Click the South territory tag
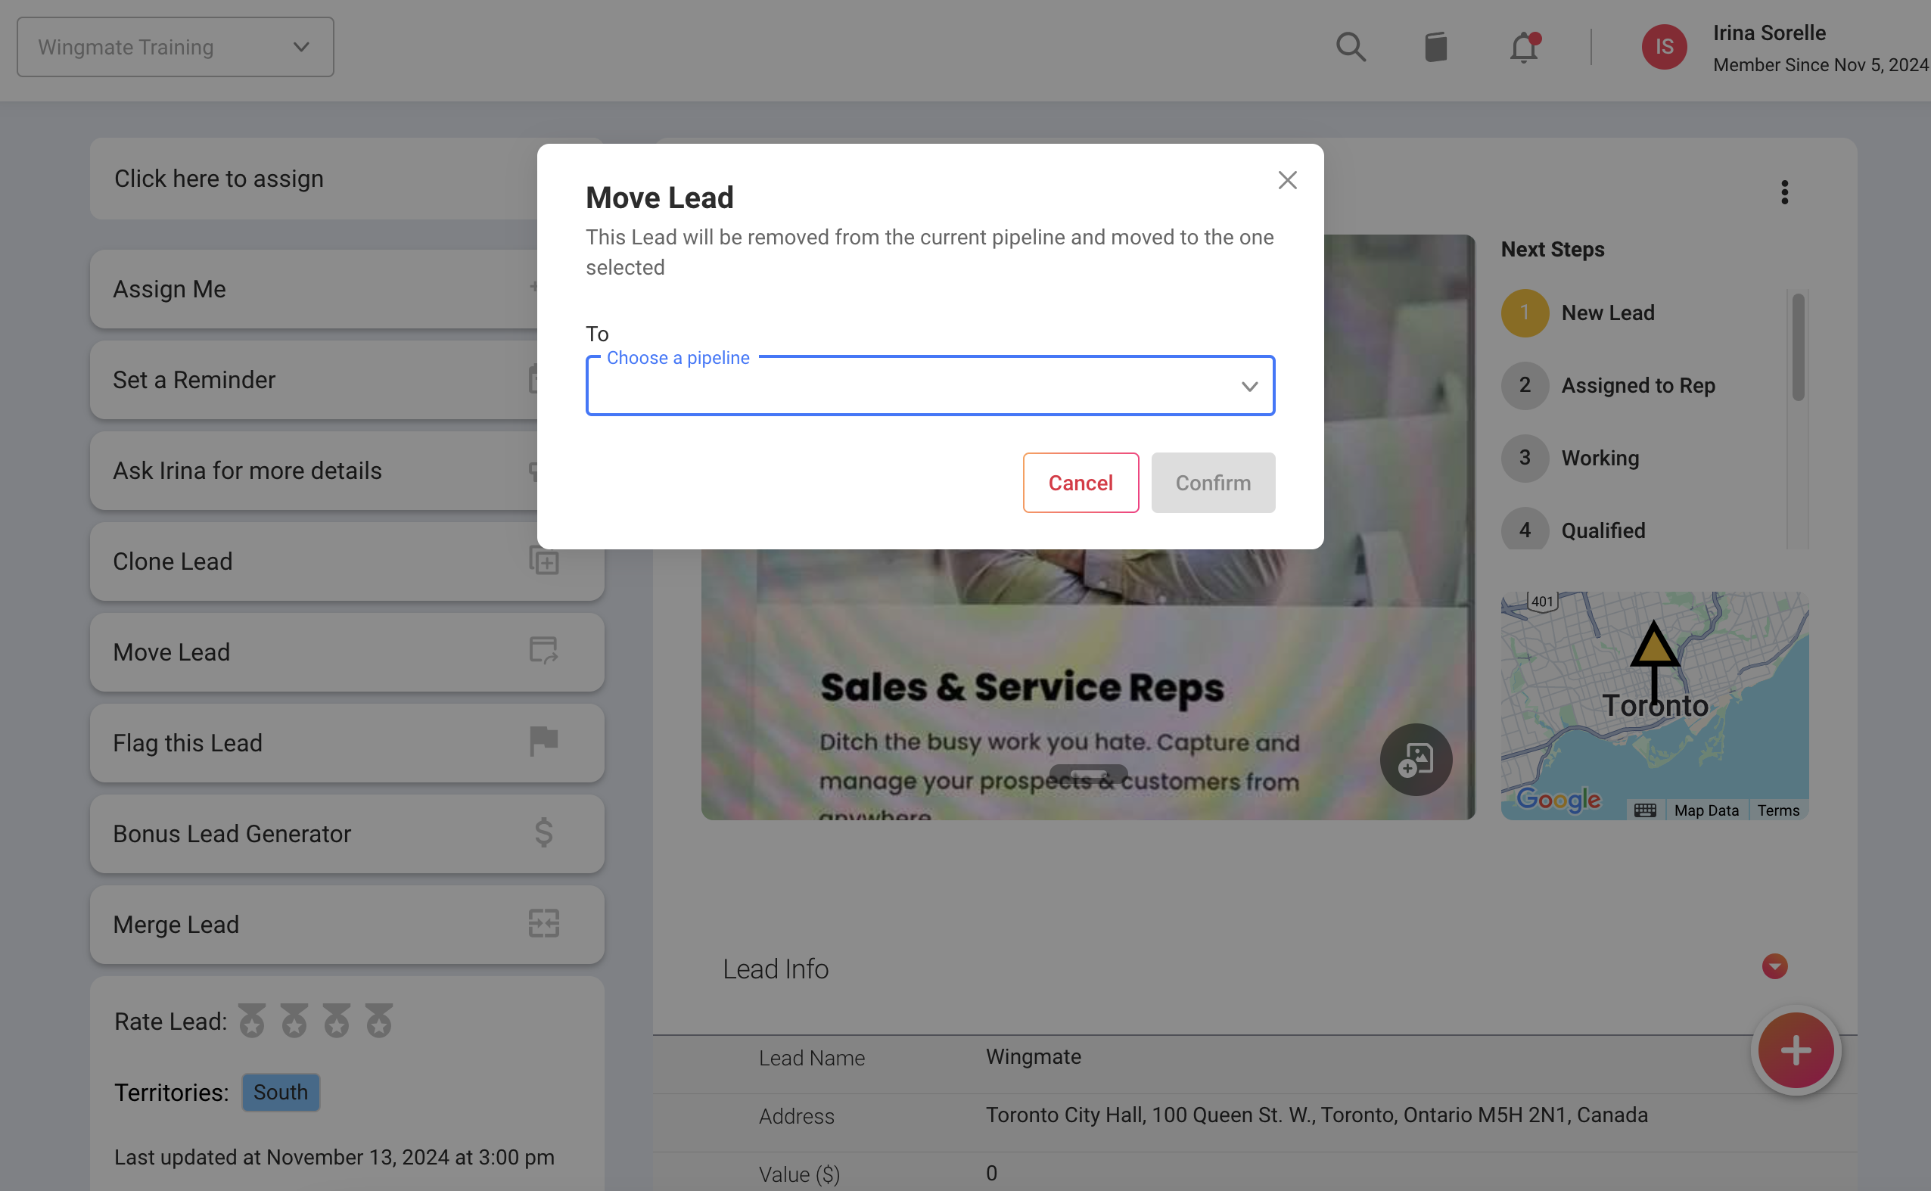 tap(281, 1093)
